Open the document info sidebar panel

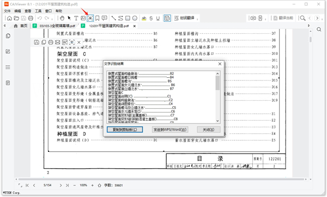tap(8, 83)
